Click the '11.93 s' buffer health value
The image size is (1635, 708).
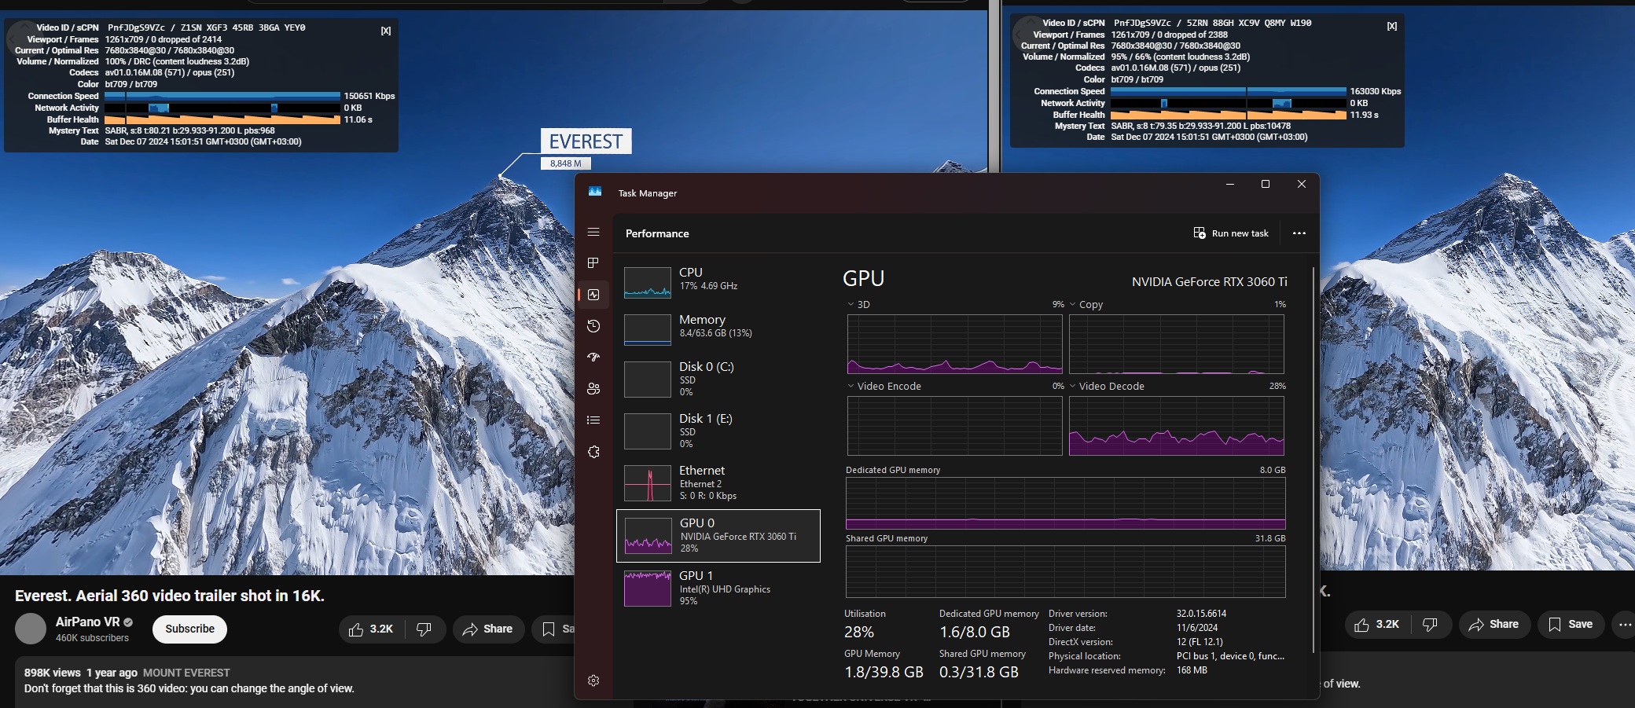(x=1364, y=115)
